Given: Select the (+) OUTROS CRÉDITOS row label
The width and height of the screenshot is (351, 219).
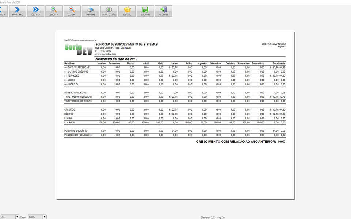Looking at the screenshot, I should click(76, 72).
